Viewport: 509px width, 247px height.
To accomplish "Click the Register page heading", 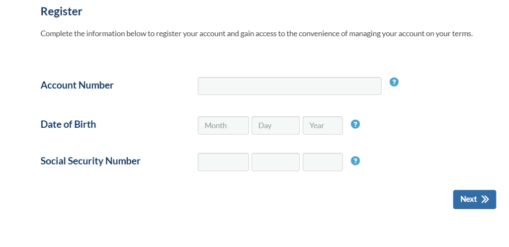I will point(61,12).
